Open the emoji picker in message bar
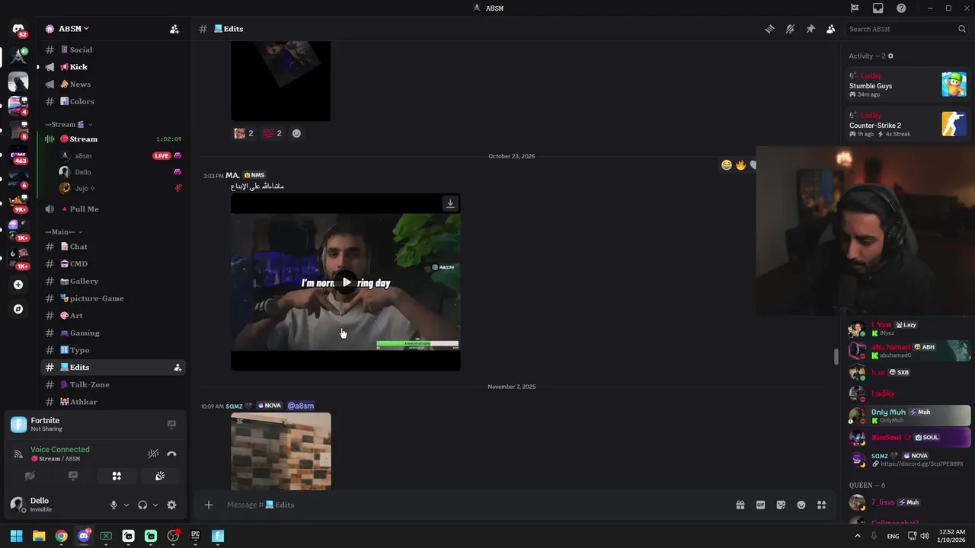The width and height of the screenshot is (975, 548). pos(801,505)
